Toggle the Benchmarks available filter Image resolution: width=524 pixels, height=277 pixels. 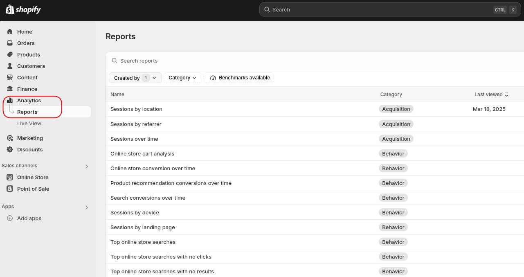[x=239, y=78]
